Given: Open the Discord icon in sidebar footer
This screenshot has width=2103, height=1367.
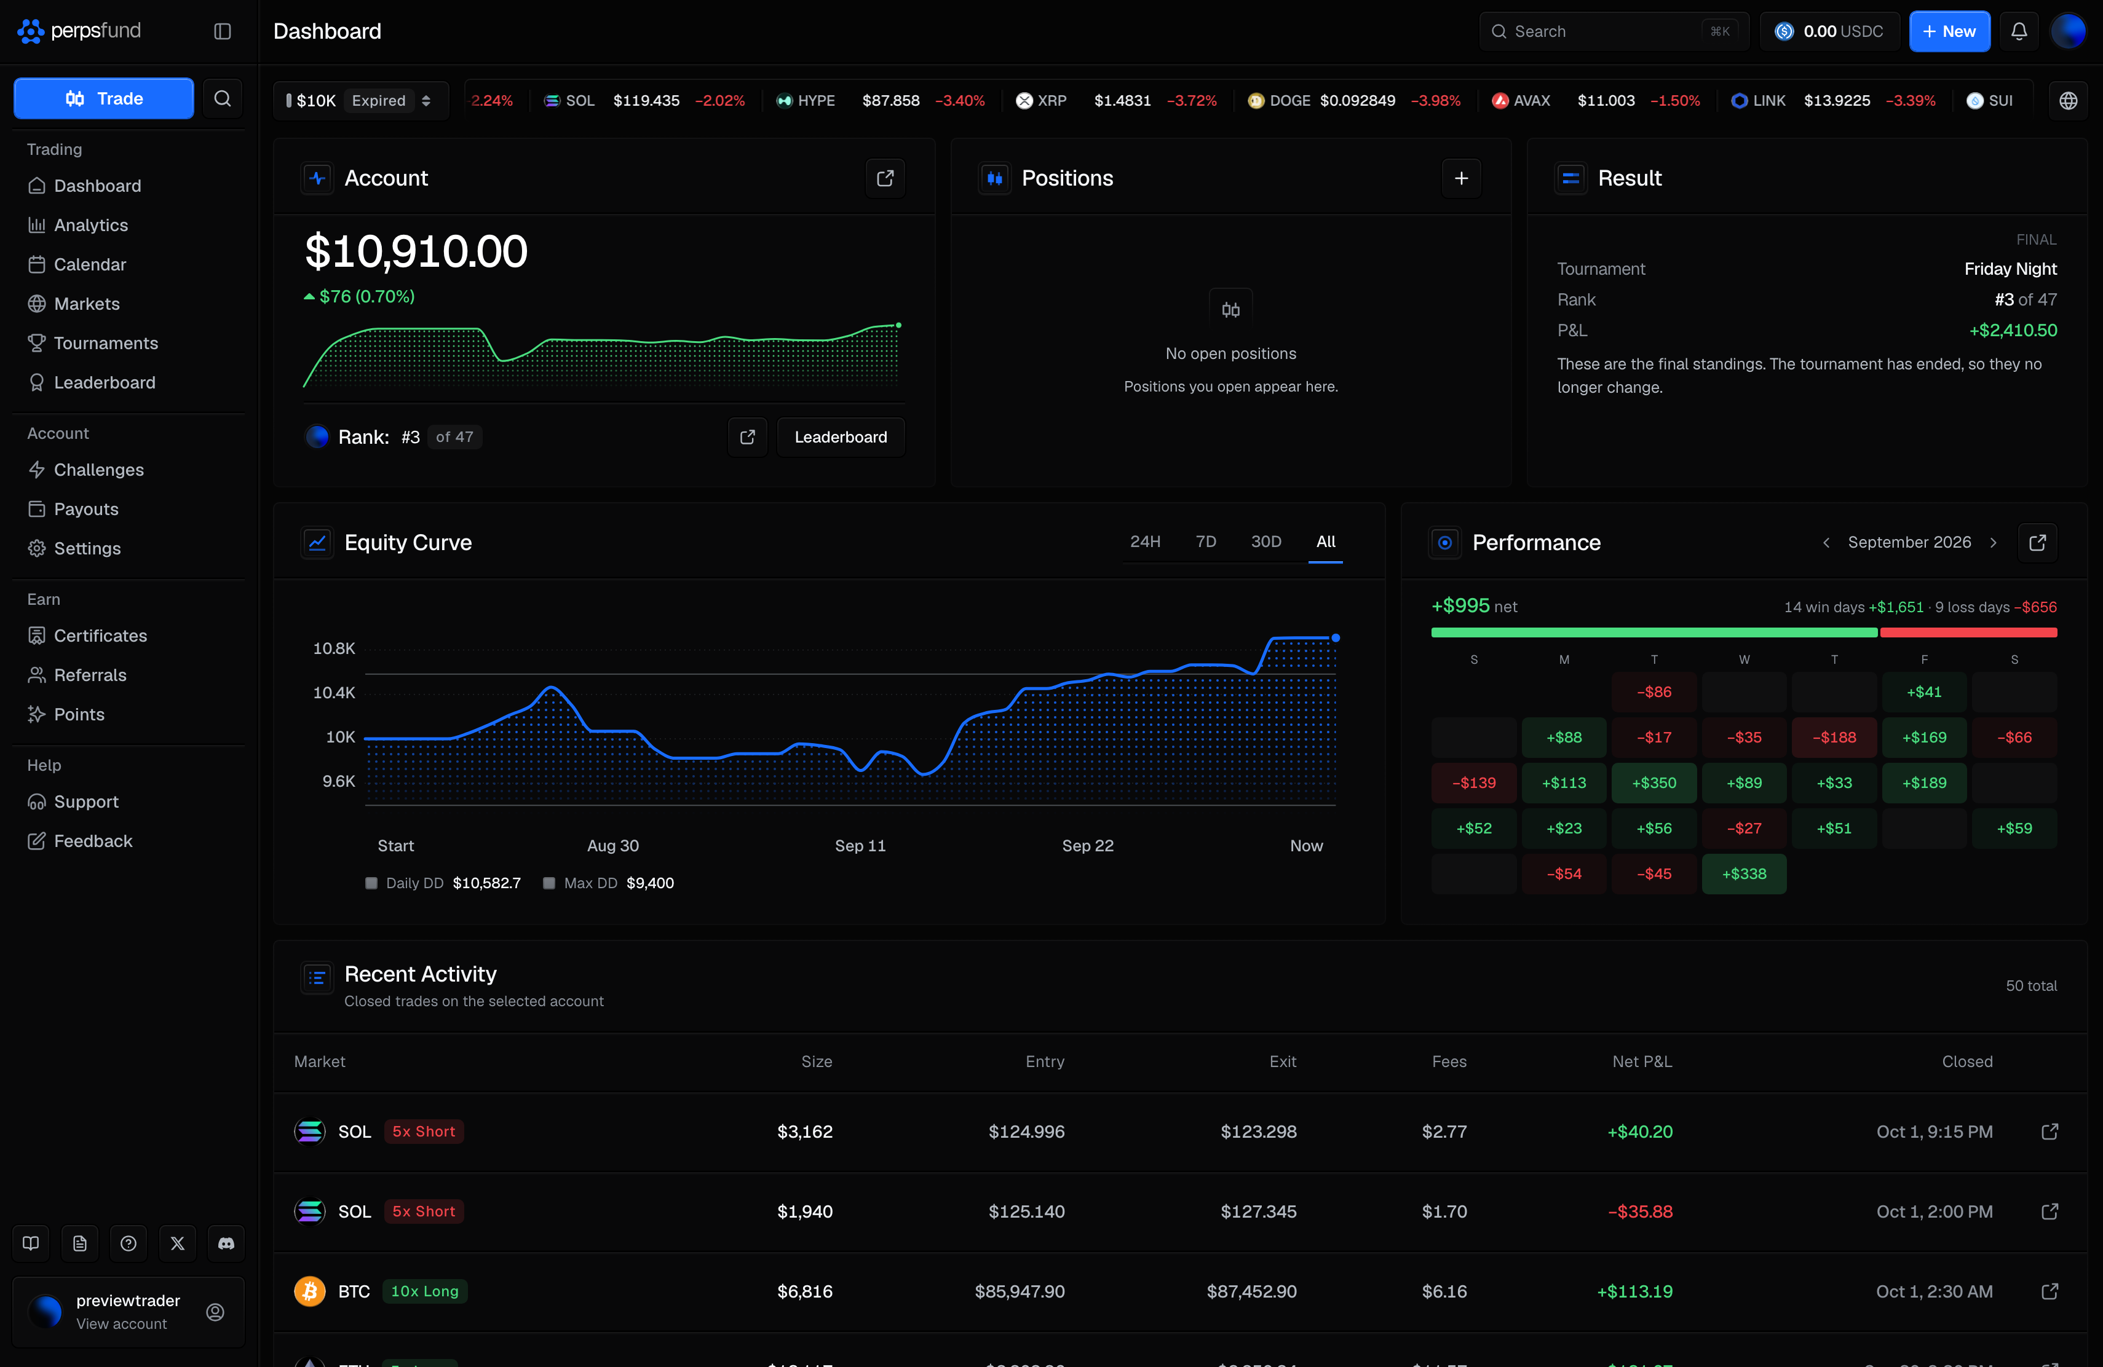Looking at the screenshot, I should [226, 1243].
